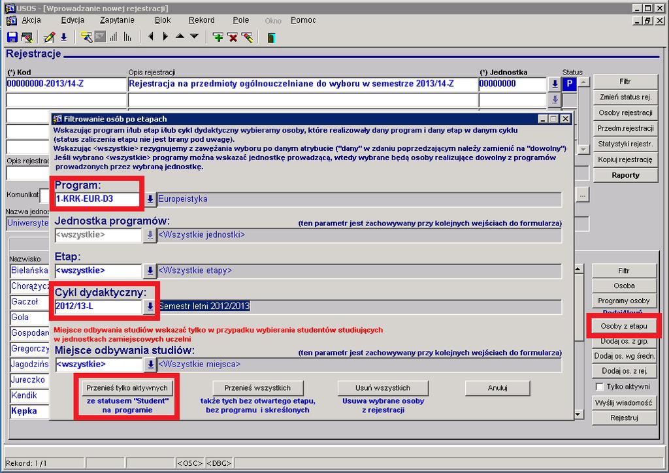This screenshot has height=473, width=669.
Task: Click the Zmień status rej. button
Action: click(625, 97)
